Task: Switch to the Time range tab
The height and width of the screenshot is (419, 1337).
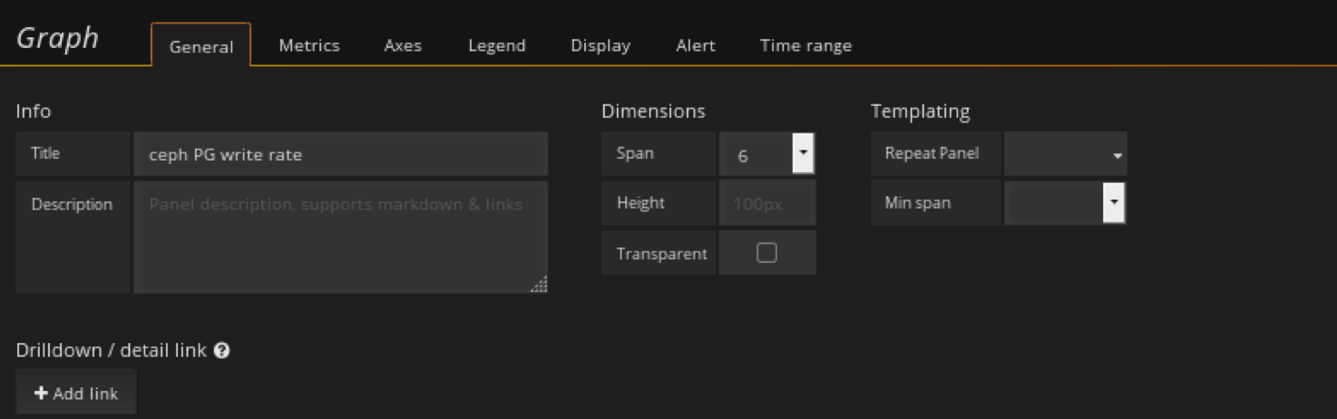Action: (x=805, y=45)
